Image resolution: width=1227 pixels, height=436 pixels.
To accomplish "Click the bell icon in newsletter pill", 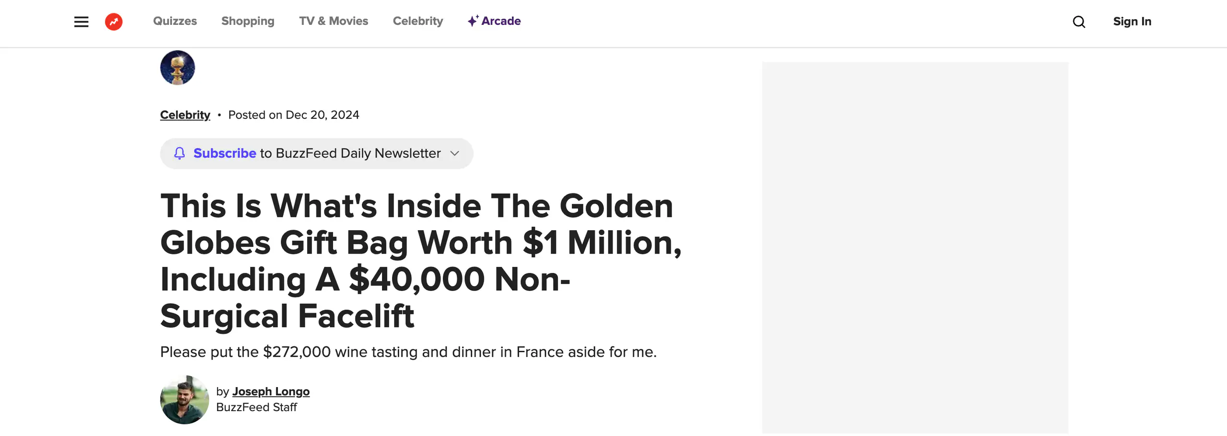I will pos(179,153).
